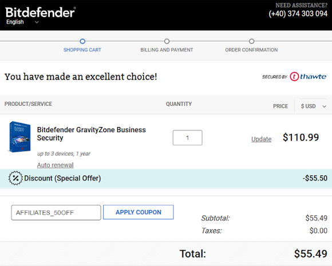The height and width of the screenshot is (266, 332).
Task: Click the Taxes value $0.00
Action: (x=318, y=231)
